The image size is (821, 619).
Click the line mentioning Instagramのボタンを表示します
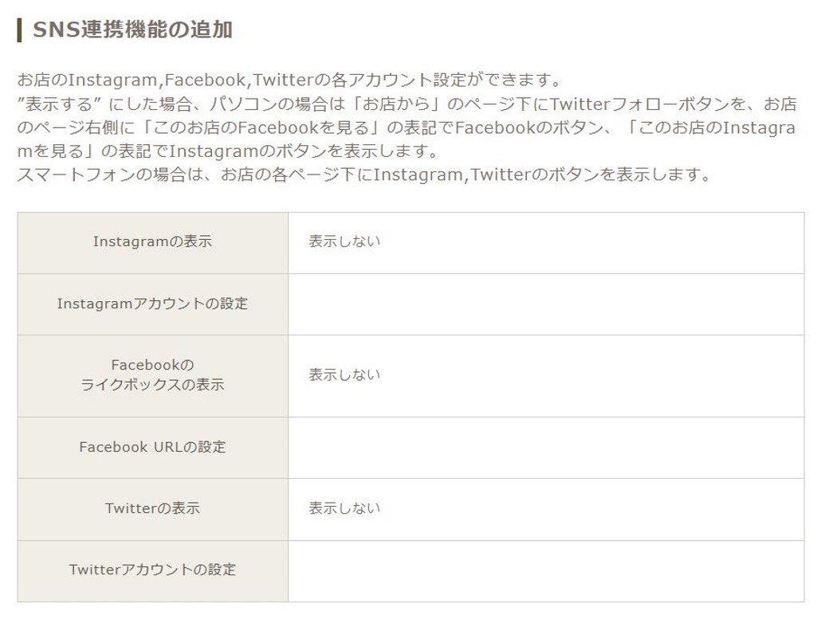pos(228,151)
